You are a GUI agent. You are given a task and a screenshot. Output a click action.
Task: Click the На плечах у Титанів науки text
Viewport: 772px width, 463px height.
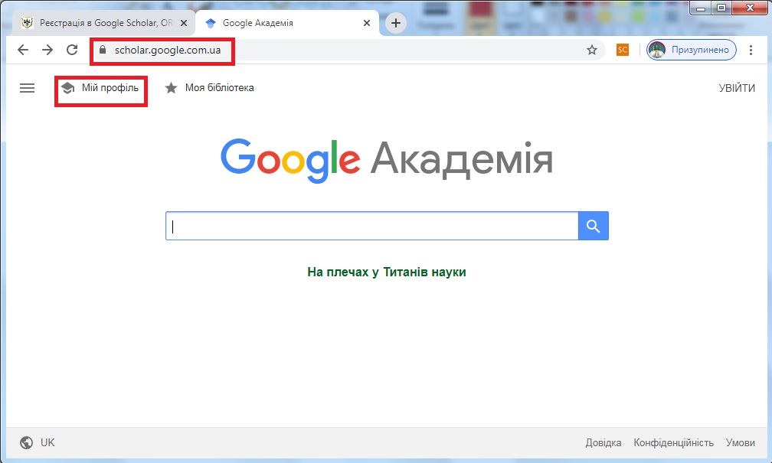pos(387,272)
